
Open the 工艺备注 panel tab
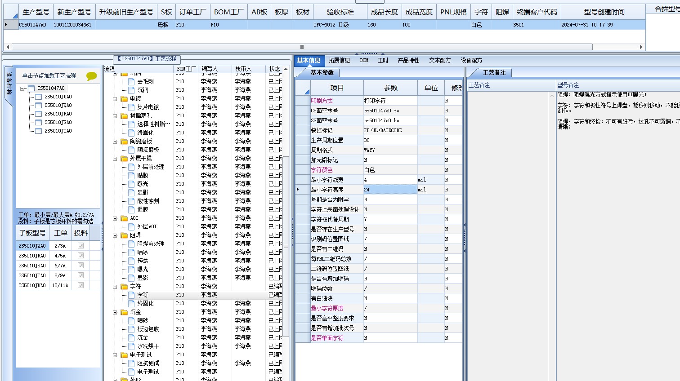[494, 72]
